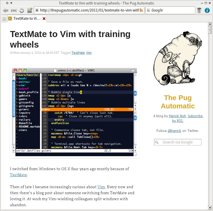Open the TextMate tag link
The image size is (213, 211).
(x=78, y=53)
